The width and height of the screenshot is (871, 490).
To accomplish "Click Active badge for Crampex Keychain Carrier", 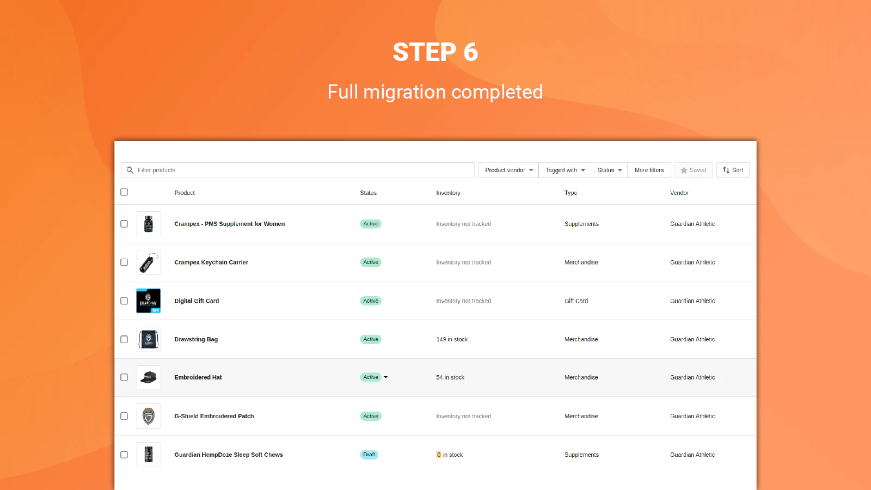I will pyautogui.click(x=371, y=262).
